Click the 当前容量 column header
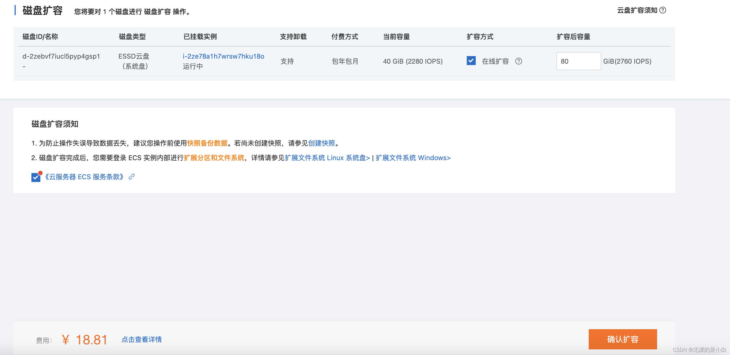This screenshot has width=730, height=355. coord(396,36)
